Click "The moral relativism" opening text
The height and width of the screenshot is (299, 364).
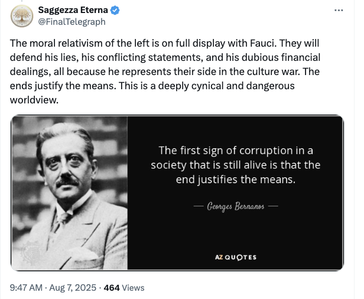click(50, 45)
